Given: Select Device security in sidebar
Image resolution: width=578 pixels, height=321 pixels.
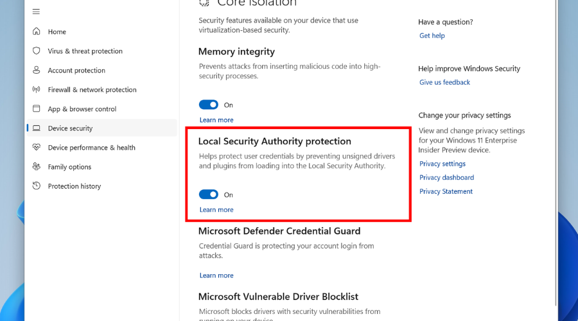Looking at the screenshot, I should tap(101, 128).
